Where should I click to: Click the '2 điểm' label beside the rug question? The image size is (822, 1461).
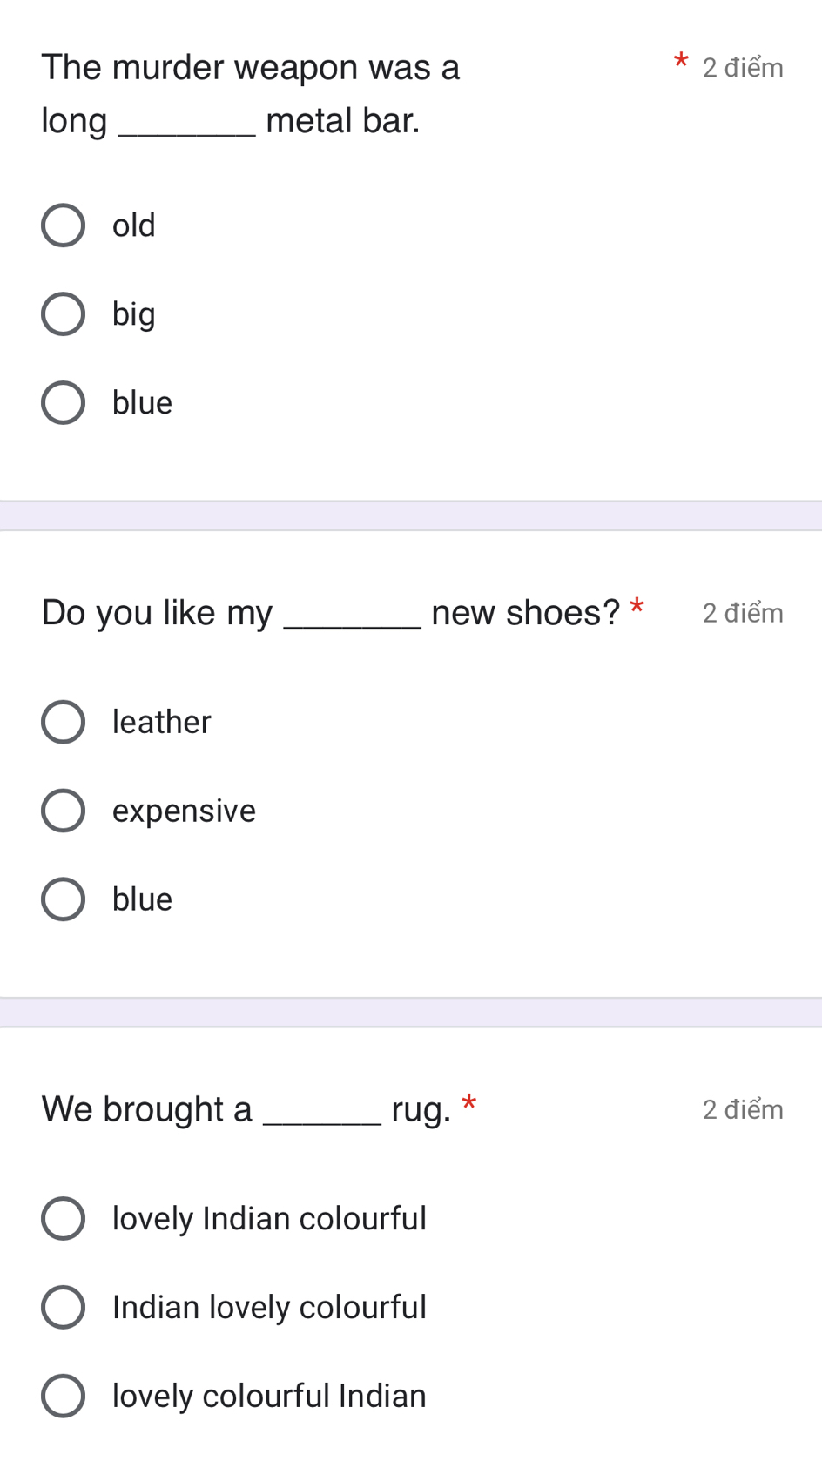[x=743, y=1109]
